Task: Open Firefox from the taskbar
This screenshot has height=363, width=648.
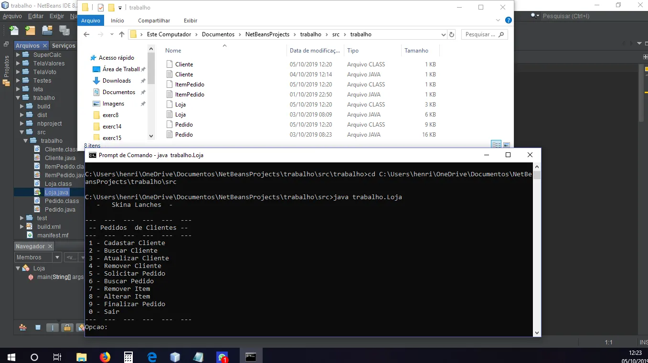Action: [105, 357]
